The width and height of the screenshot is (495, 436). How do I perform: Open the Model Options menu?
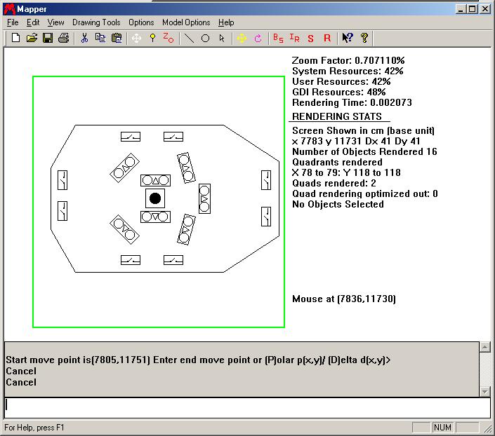click(x=186, y=22)
